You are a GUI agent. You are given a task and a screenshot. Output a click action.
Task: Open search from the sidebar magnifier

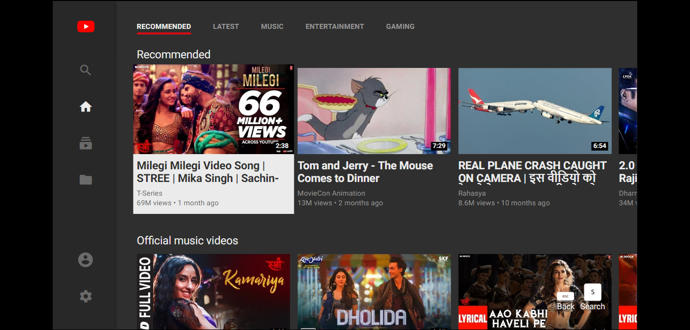click(86, 70)
